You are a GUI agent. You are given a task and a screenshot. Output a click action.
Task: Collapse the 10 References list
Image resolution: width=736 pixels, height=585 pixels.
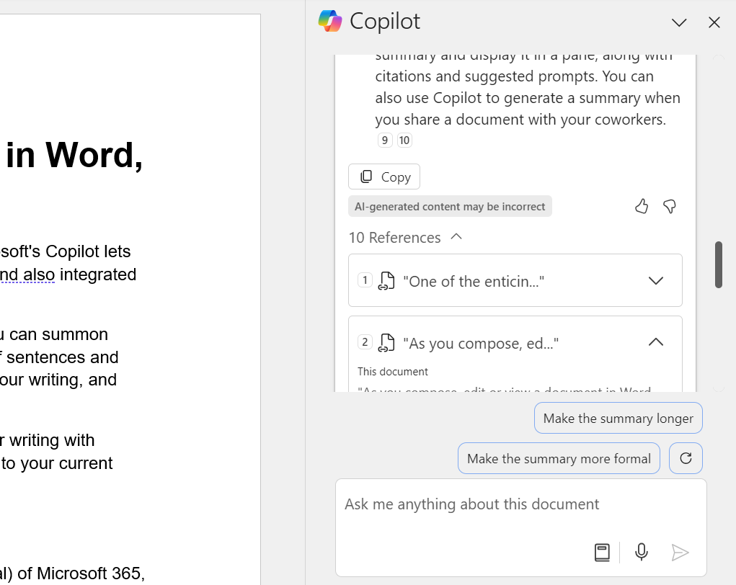coord(456,237)
